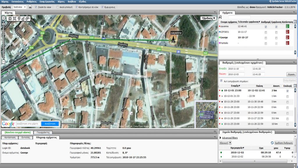298x168 pixels.
Task: Open the testview view dropdown
Action: point(19,7)
